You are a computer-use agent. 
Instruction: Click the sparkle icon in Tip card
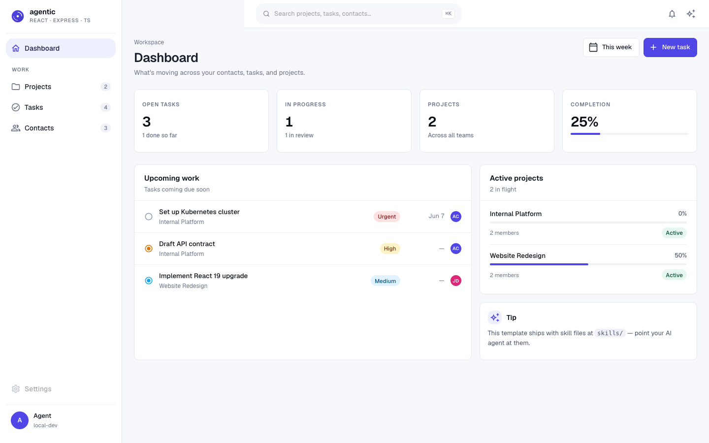495,317
